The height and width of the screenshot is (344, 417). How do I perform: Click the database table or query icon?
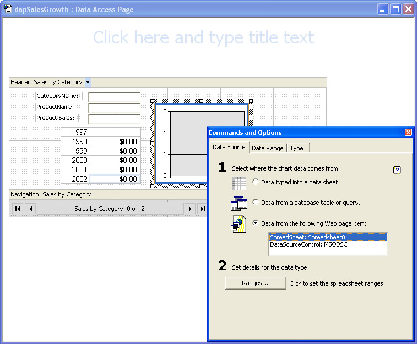click(x=239, y=203)
